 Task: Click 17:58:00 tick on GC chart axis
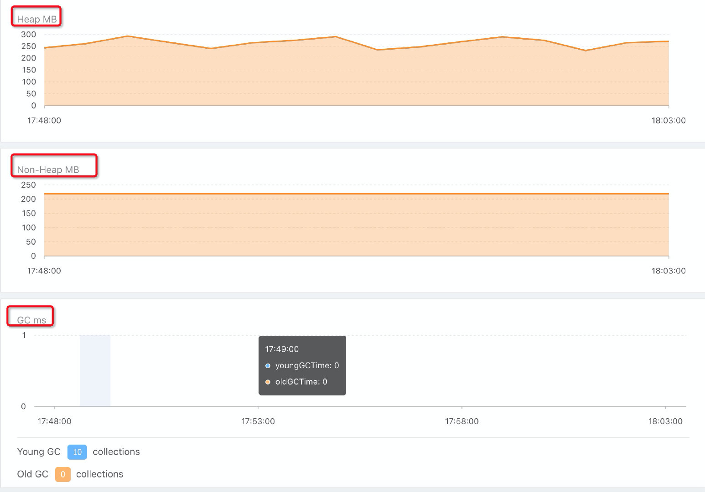point(461,421)
